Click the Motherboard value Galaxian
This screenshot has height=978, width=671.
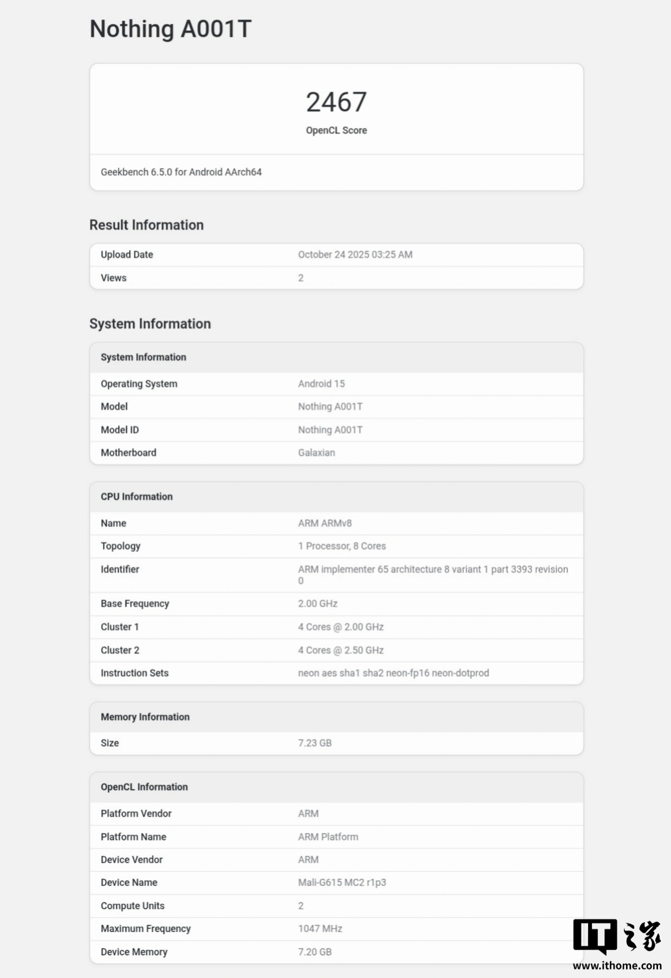point(316,453)
